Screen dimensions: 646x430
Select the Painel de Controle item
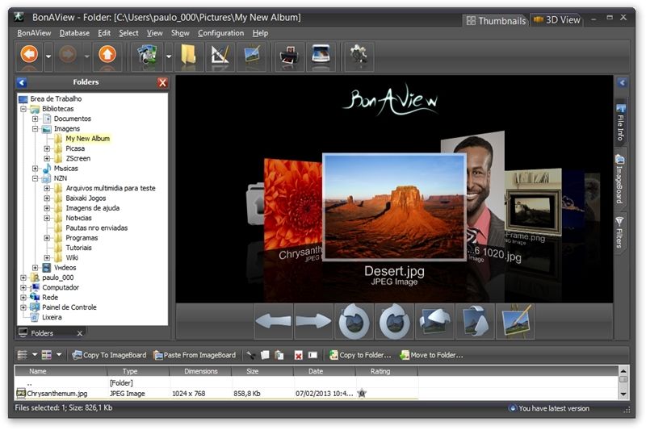pos(69,307)
